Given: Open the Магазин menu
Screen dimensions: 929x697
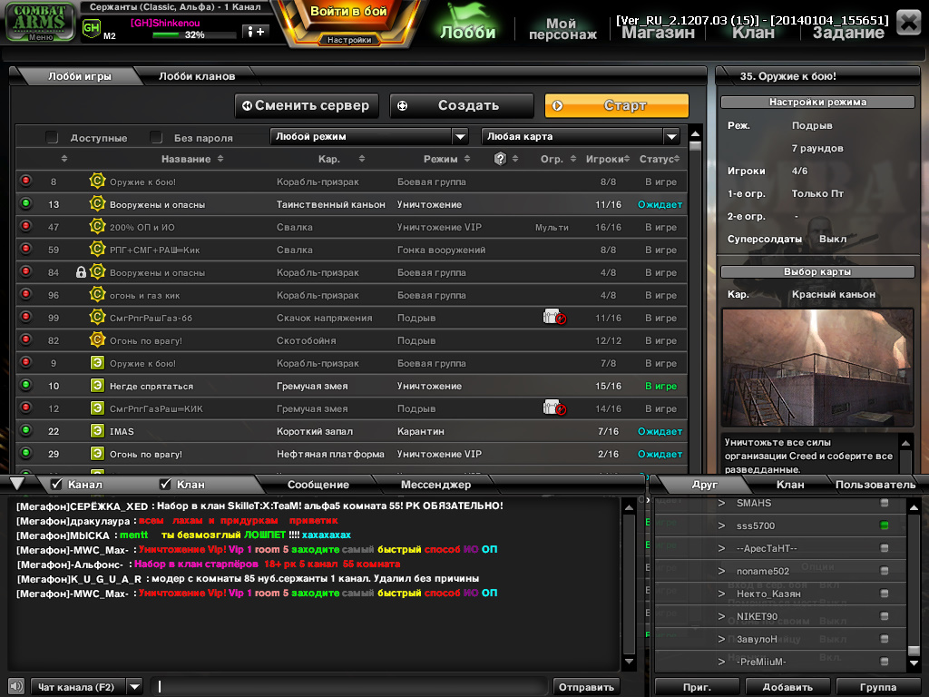Looking at the screenshot, I should 658,33.
